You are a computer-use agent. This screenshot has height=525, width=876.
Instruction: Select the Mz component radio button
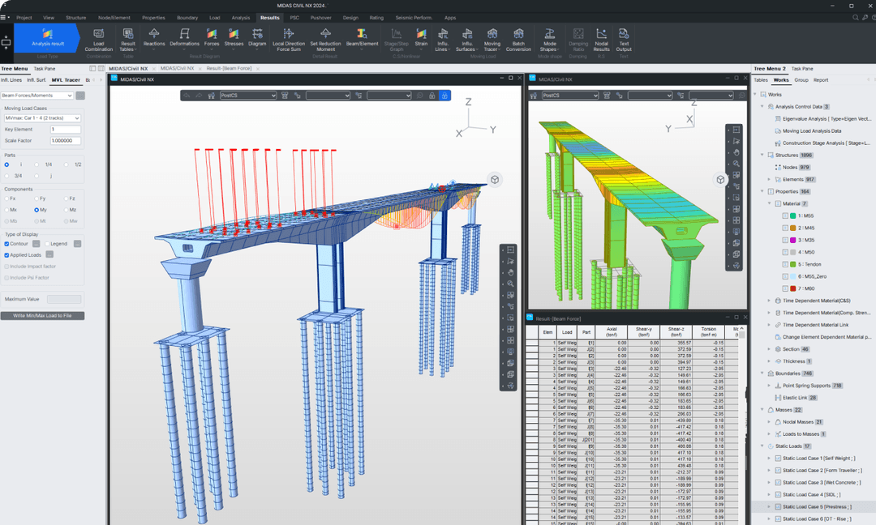pyautogui.click(x=67, y=210)
